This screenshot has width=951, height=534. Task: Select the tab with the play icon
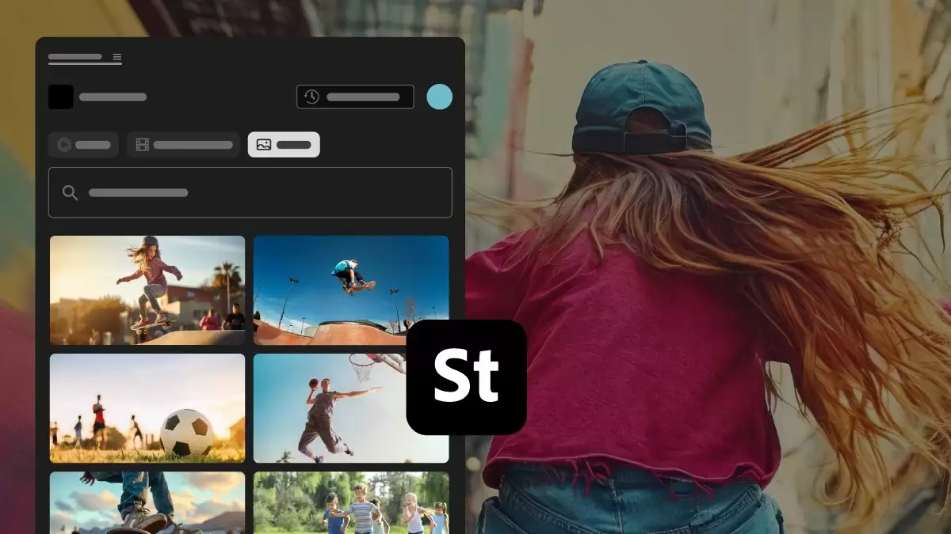83,145
